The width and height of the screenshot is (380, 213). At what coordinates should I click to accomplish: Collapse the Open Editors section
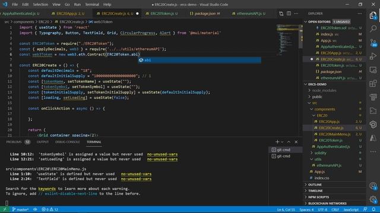pyautogui.click(x=306, y=21)
